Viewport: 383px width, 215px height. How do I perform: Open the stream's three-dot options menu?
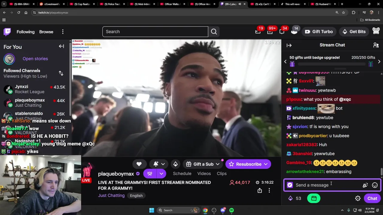(269, 190)
